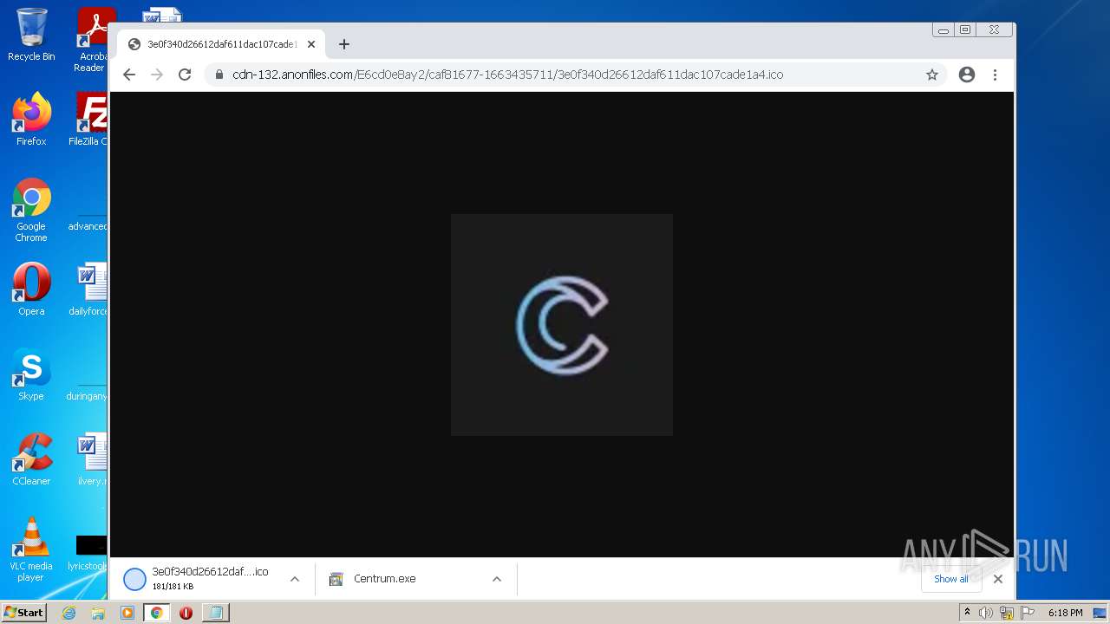Launch VLC media player shortcut
This screenshot has width=1110, height=624.
[31, 549]
